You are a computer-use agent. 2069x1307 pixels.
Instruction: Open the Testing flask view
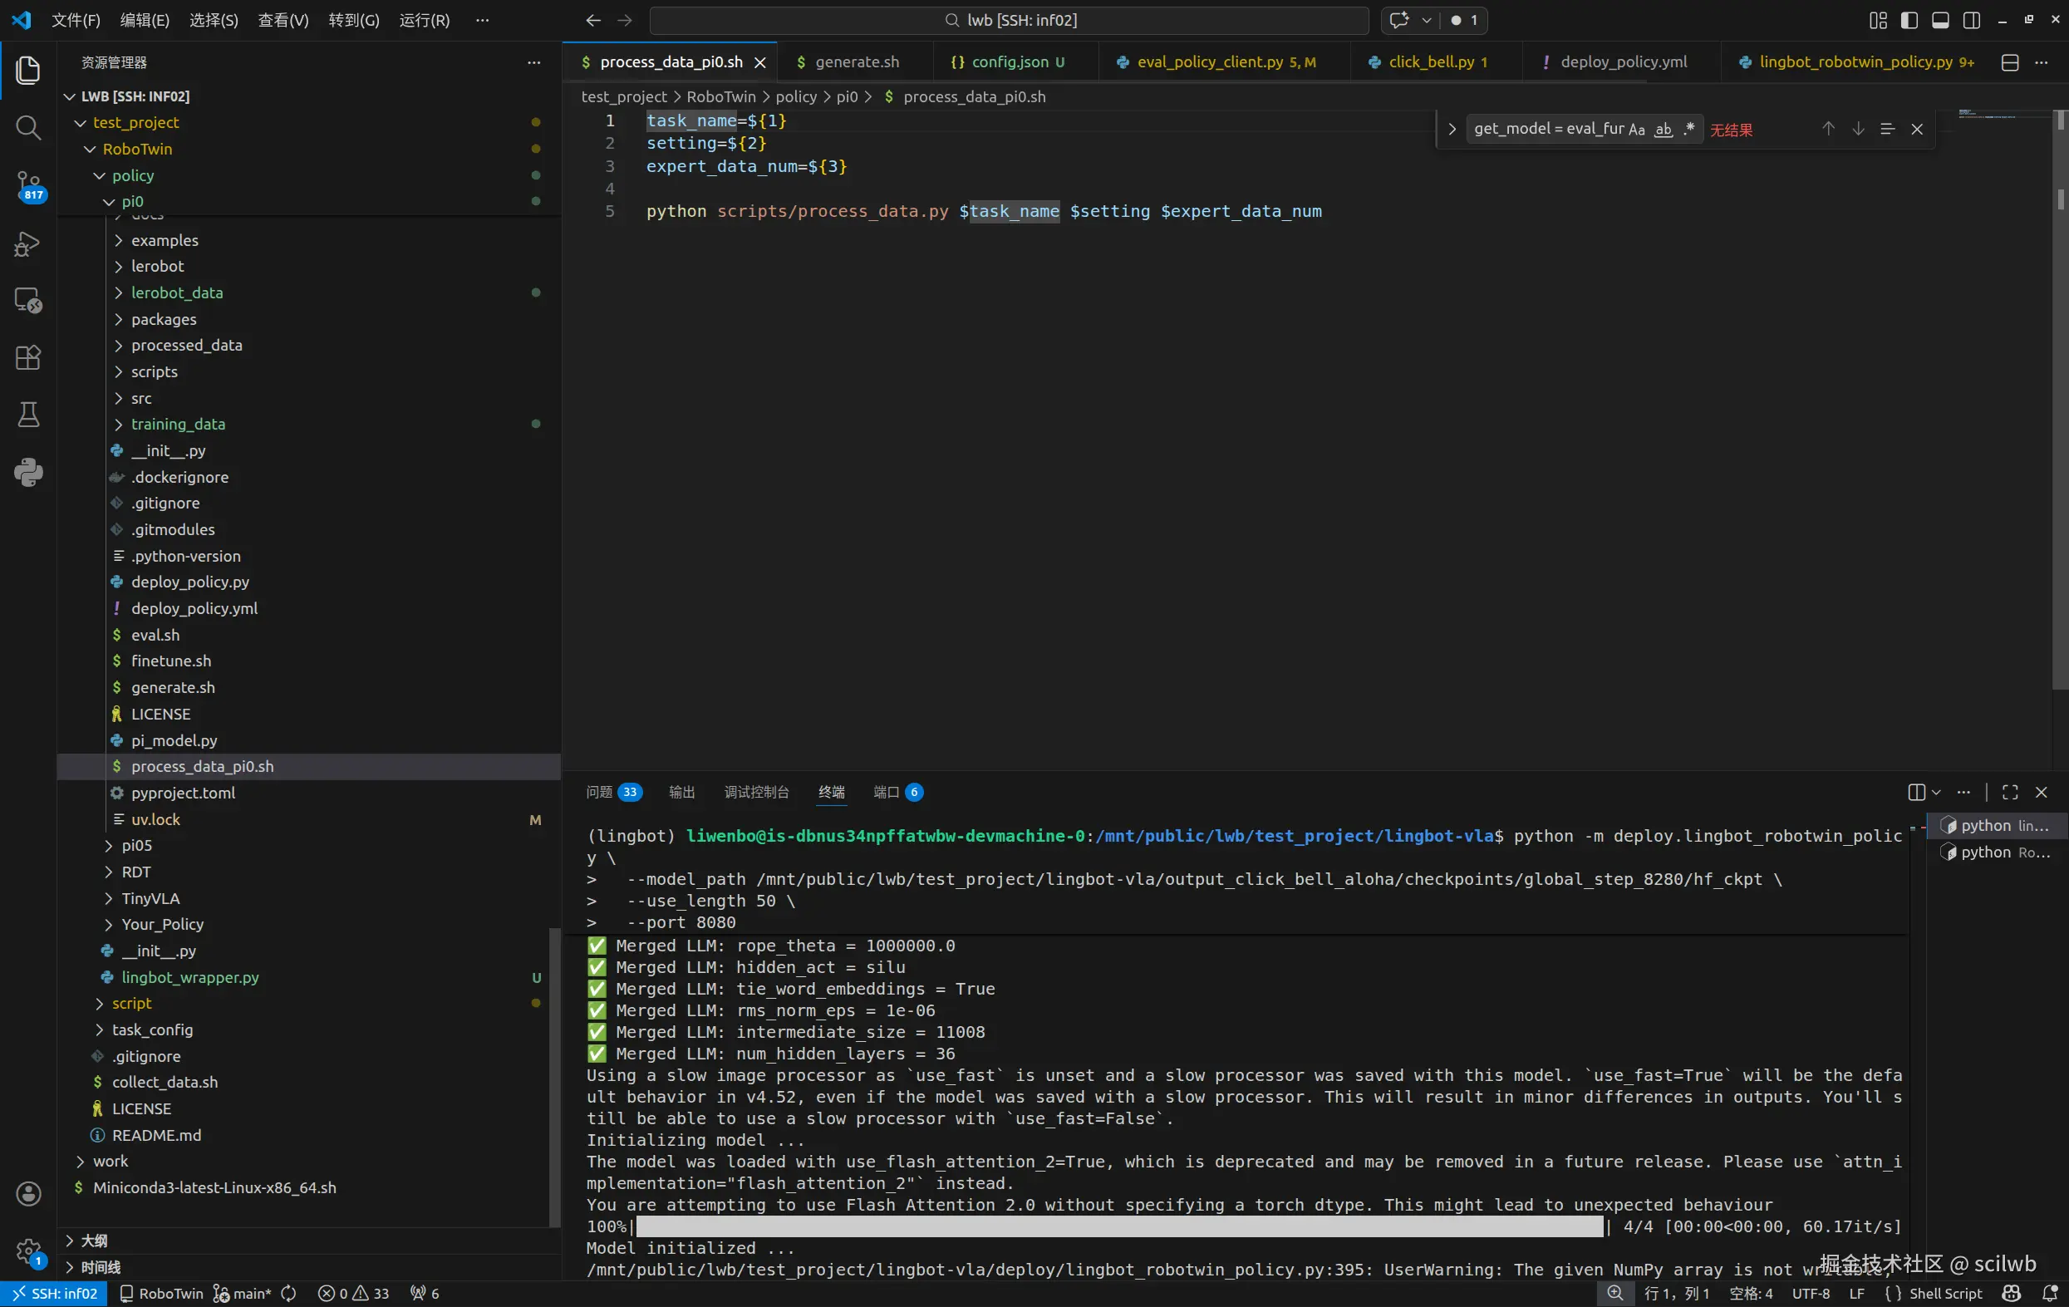coord(28,415)
